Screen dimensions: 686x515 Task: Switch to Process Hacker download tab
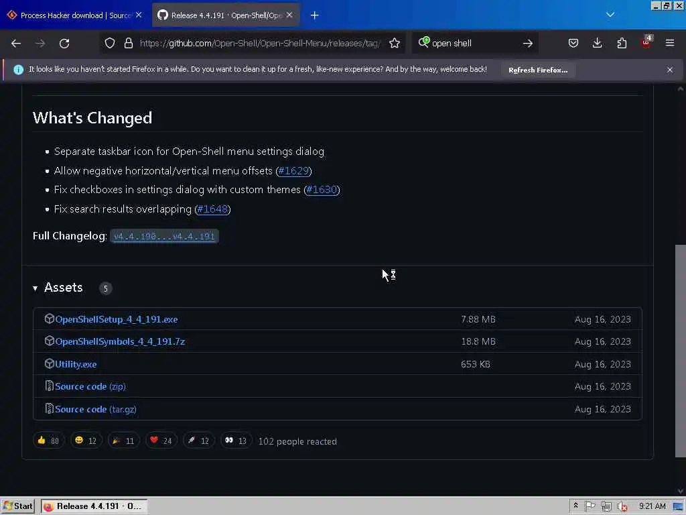75,15
